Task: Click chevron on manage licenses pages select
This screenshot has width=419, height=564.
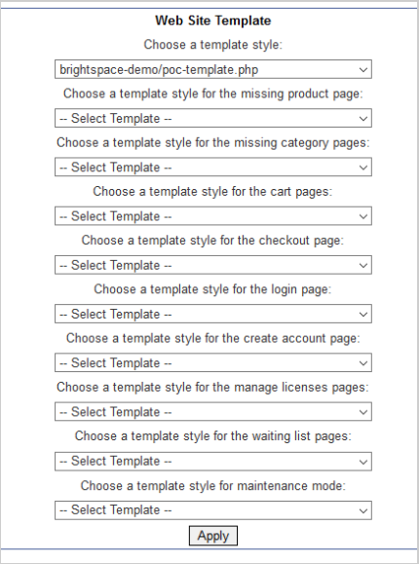Action: pyautogui.click(x=363, y=412)
